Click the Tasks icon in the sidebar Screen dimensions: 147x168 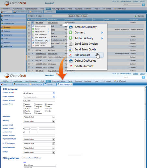2,39
